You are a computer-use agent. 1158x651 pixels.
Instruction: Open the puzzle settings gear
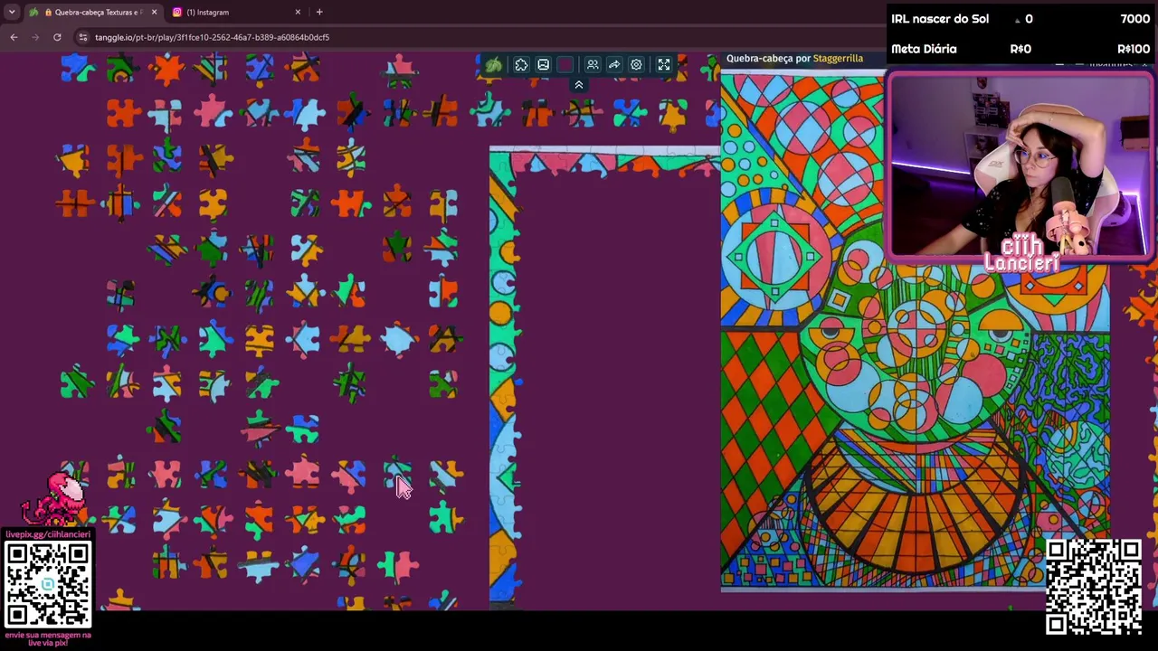636,65
